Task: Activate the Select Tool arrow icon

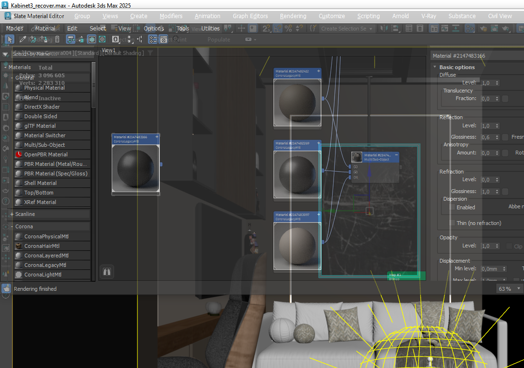Action: [x=10, y=40]
